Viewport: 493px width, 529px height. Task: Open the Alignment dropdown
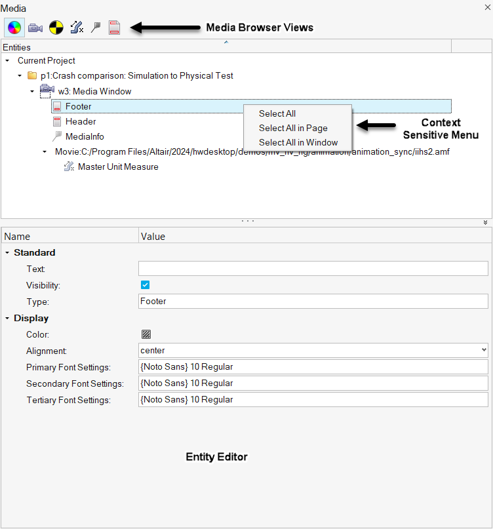point(313,351)
